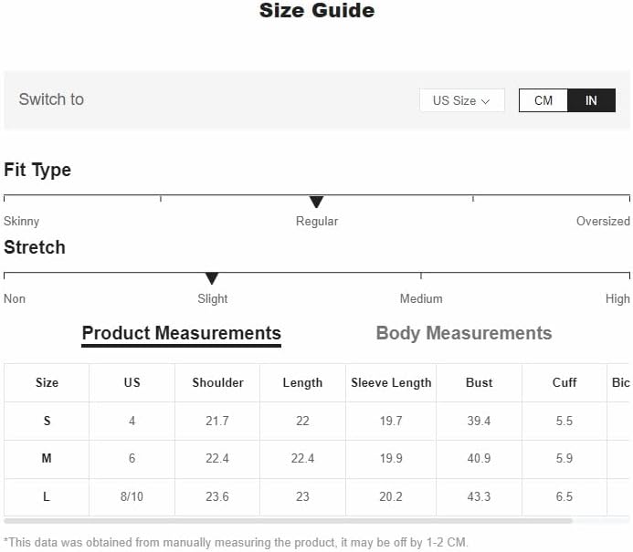Screen dimensions: 633x552
Task: Switch units to CM
Action: click(x=543, y=100)
